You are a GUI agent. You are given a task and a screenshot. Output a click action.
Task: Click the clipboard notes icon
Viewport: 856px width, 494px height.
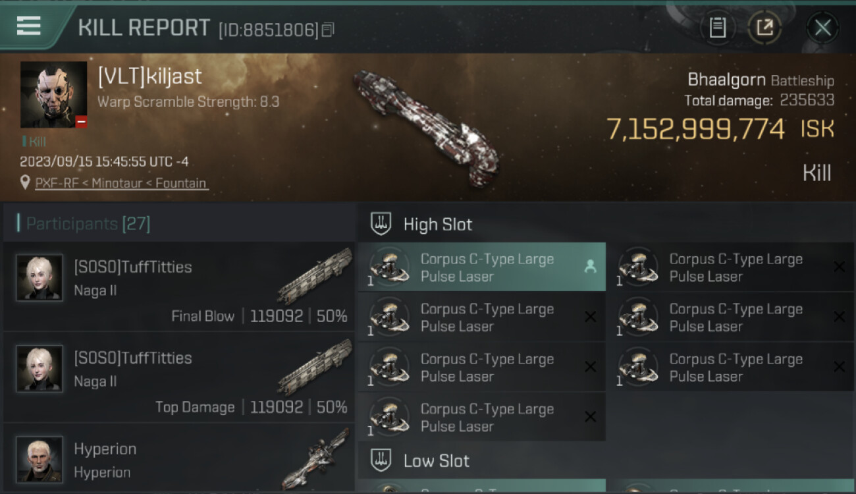(717, 28)
